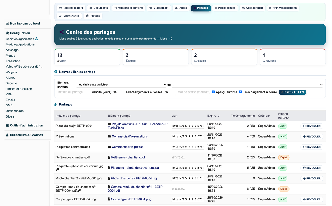Open the Commercial/Présentations folder link
This screenshot has height=206, width=332.
tap(130, 136)
